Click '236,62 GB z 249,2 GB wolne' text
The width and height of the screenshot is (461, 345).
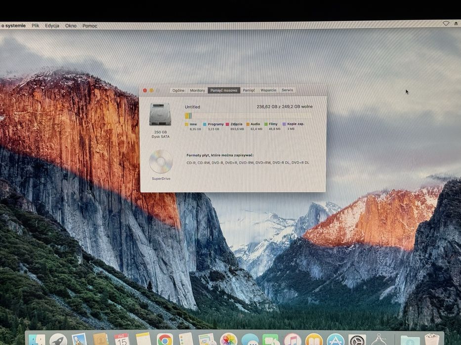285,106
